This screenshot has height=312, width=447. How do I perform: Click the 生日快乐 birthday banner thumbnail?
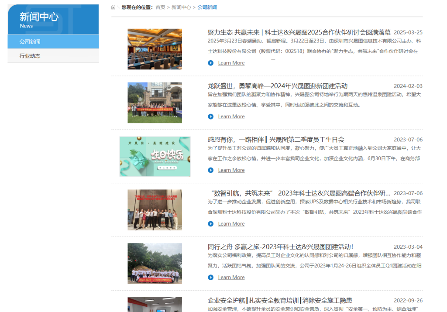155,156
